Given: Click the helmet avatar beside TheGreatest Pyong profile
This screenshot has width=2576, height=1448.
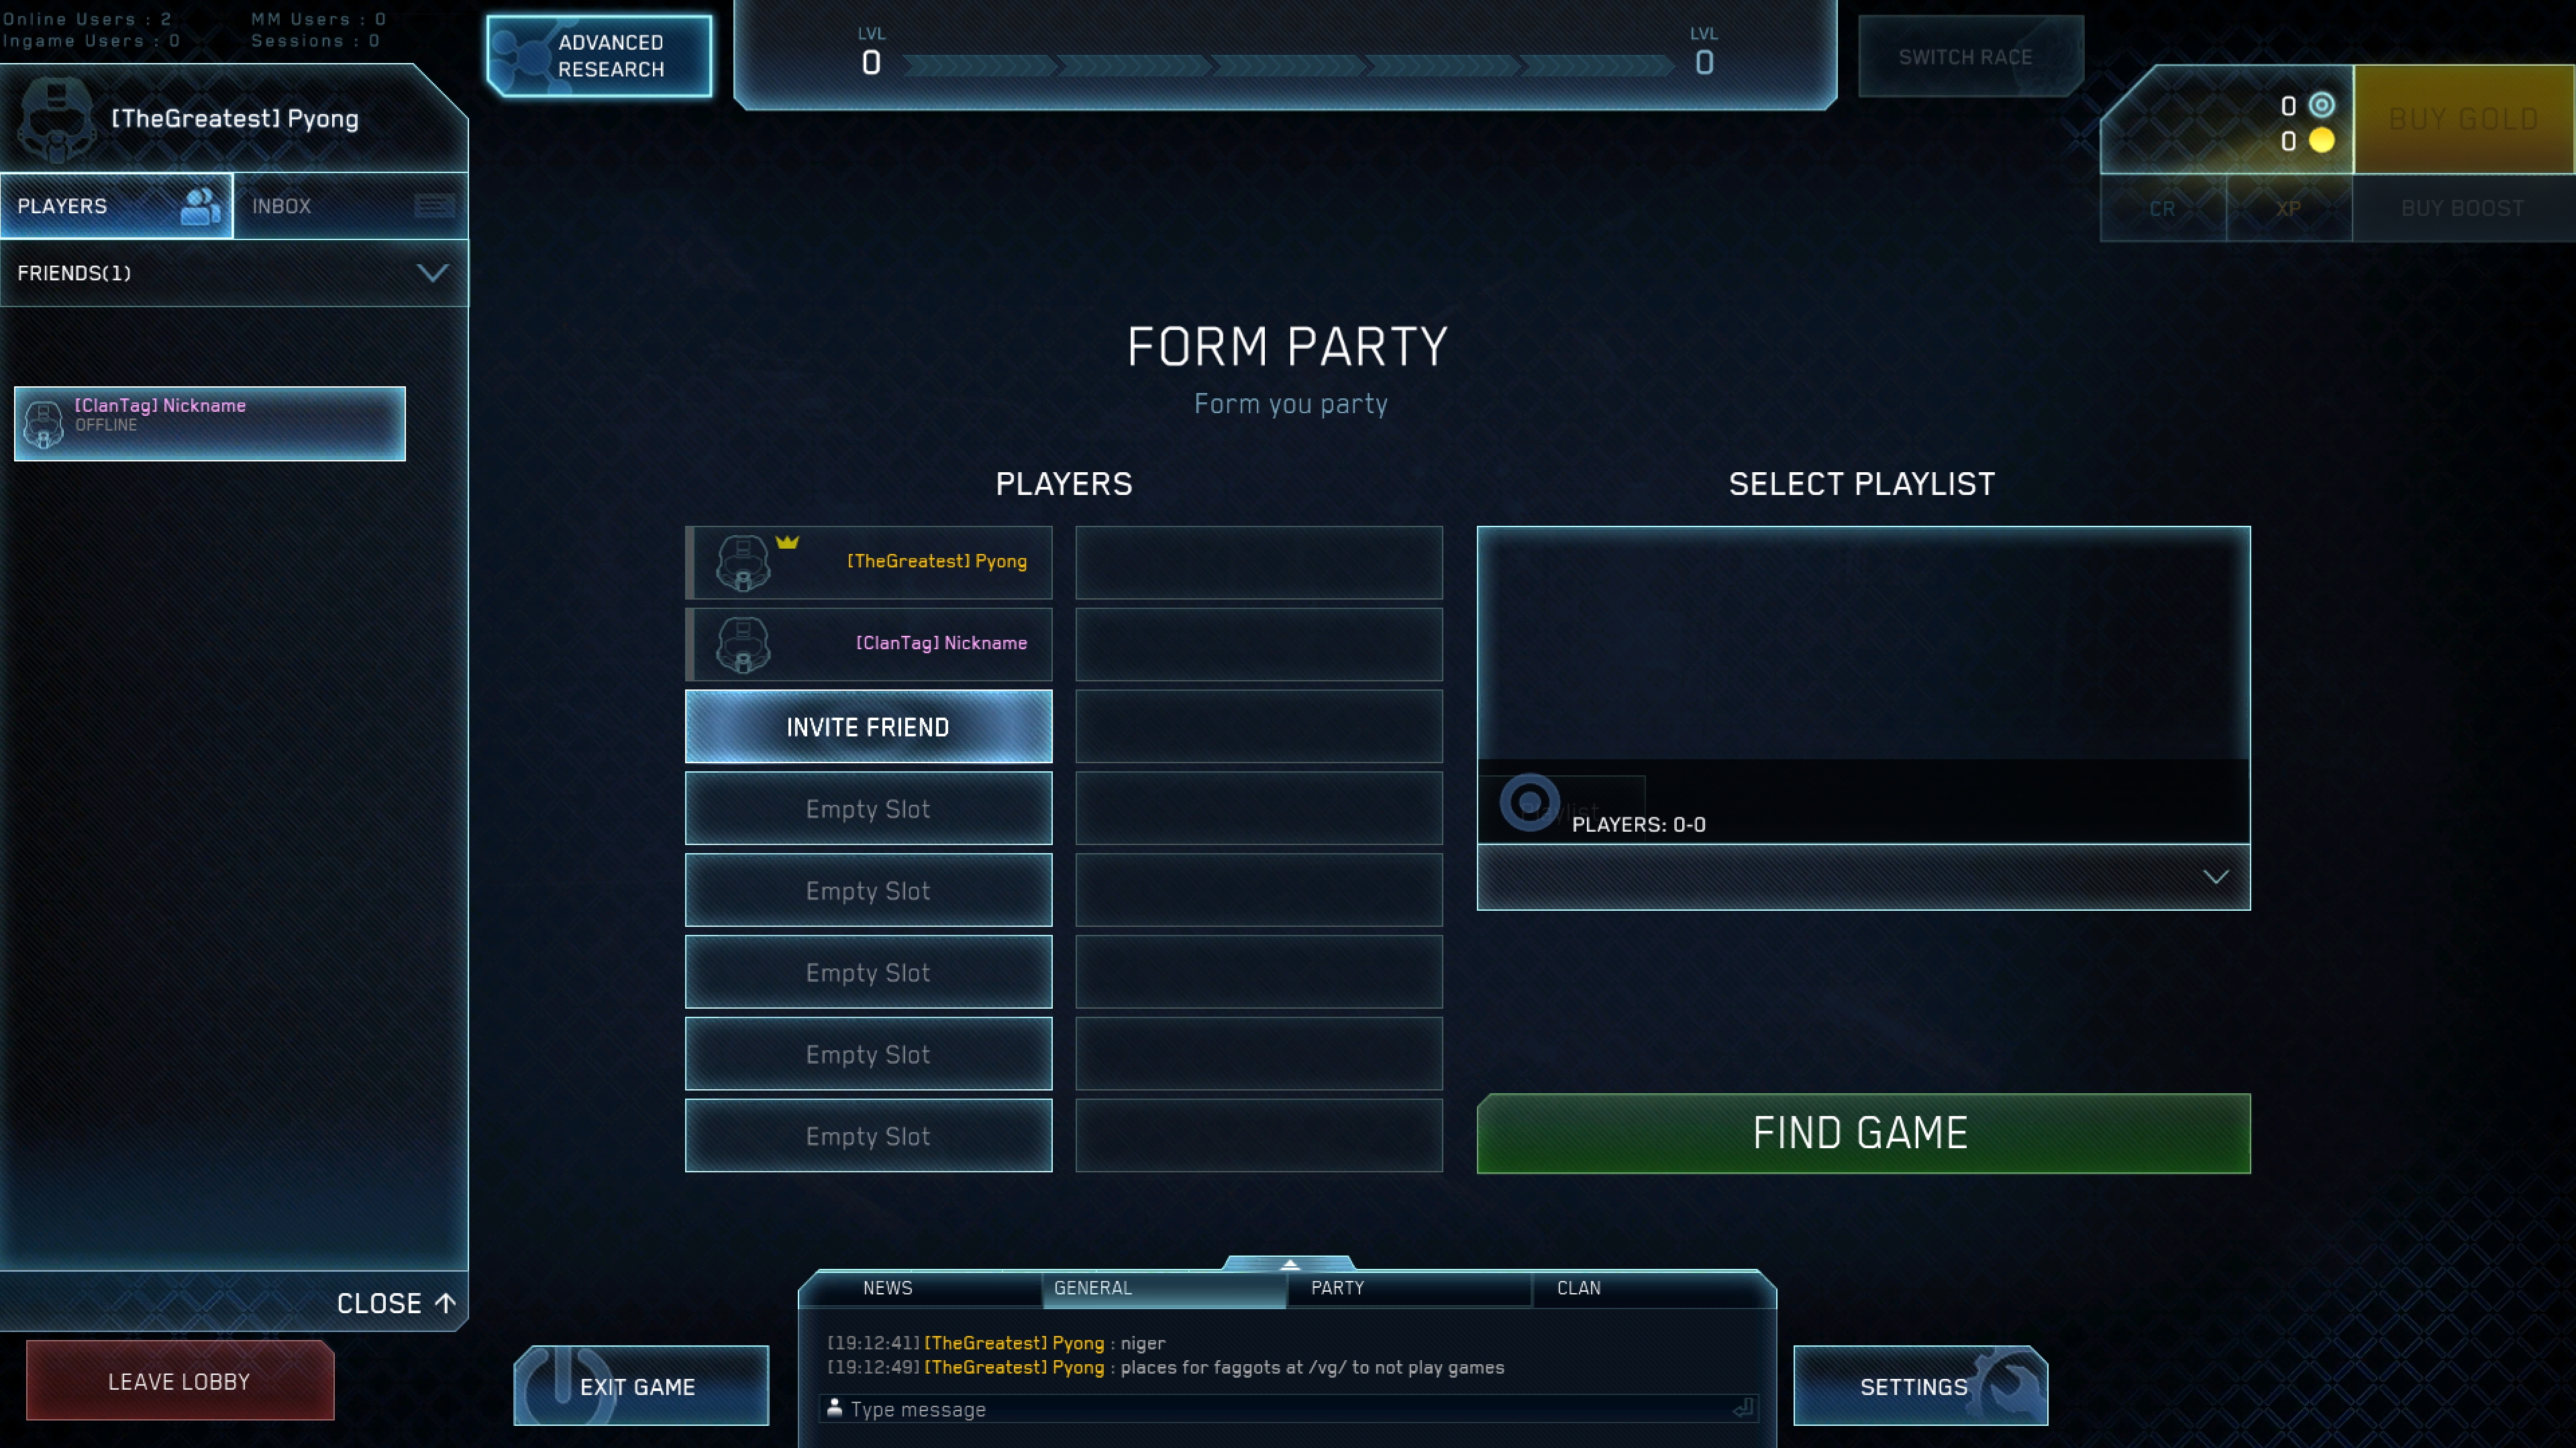Looking at the screenshot, I should tap(57, 120).
